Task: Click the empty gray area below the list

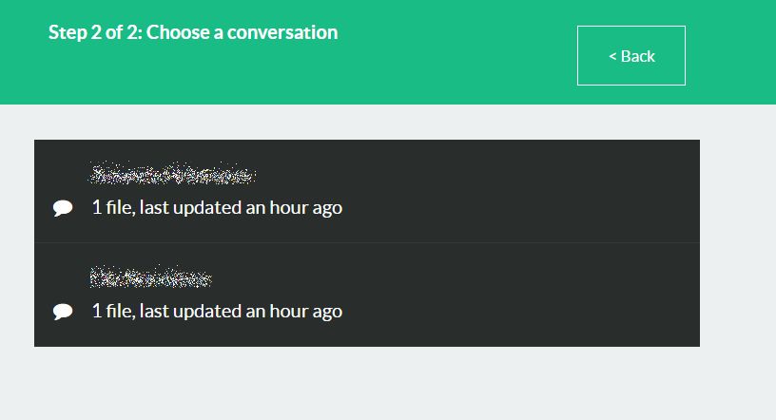Action: tap(380, 385)
